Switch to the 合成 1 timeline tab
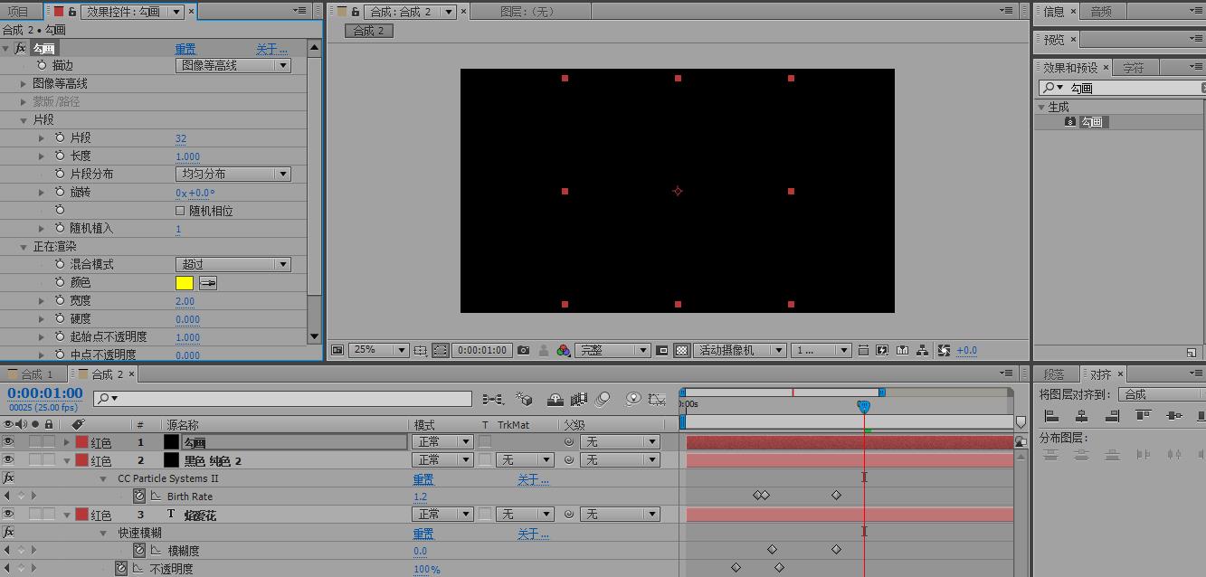The height and width of the screenshot is (577, 1206). (33, 374)
